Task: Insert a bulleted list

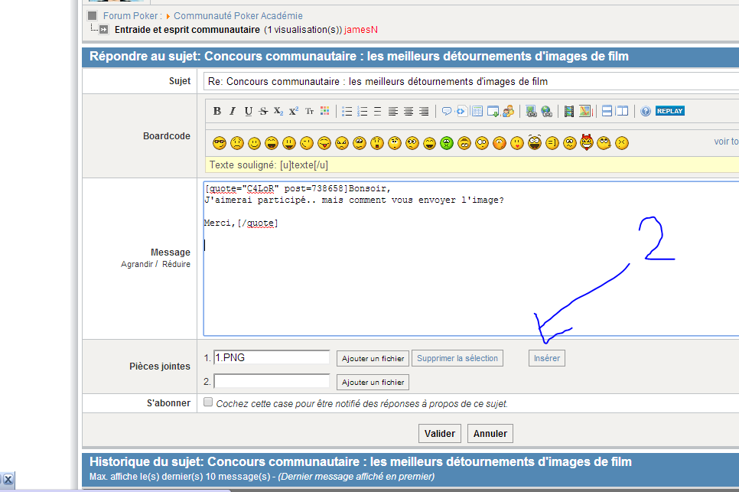Action: pyautogui.click(x=347, y=111)
